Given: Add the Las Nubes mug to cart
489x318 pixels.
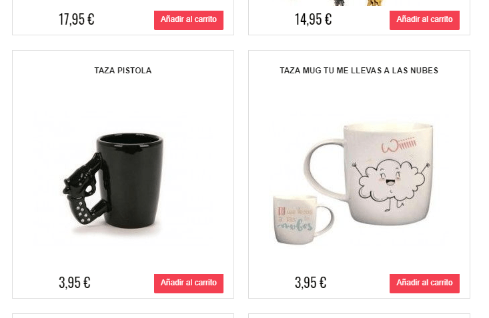Looking at the screenshot, I should point(424,283).
